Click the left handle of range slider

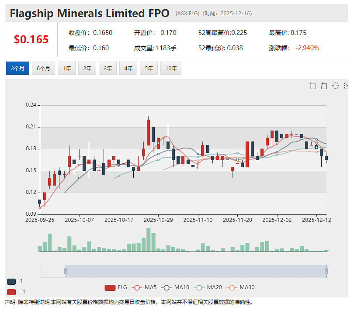pos(66,271)
